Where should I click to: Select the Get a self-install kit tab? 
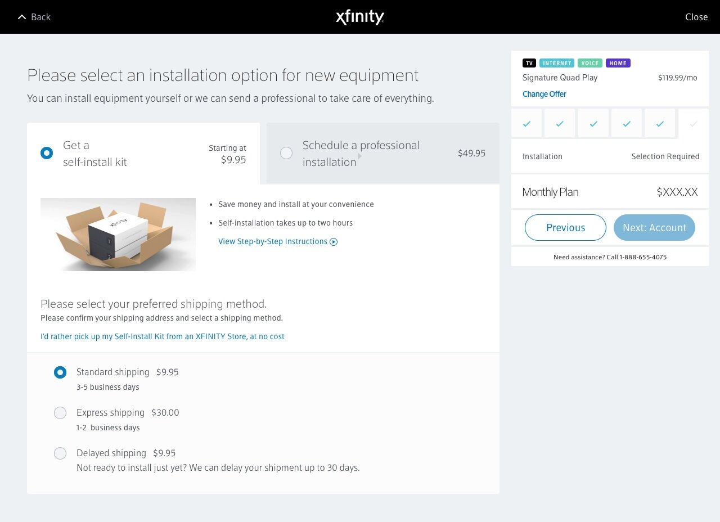click(143, 153)
